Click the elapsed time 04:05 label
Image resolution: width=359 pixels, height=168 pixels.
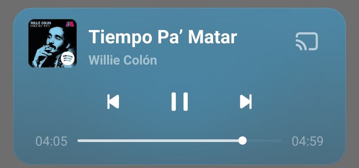click(51, 141)
